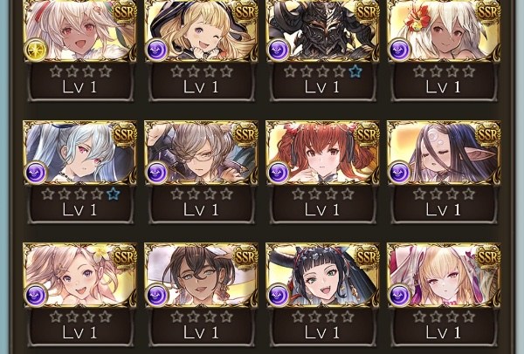This screenshot has width=524, height=354.
Task: Click the blue star under armored knight
Action: click(x=355, y=71)
